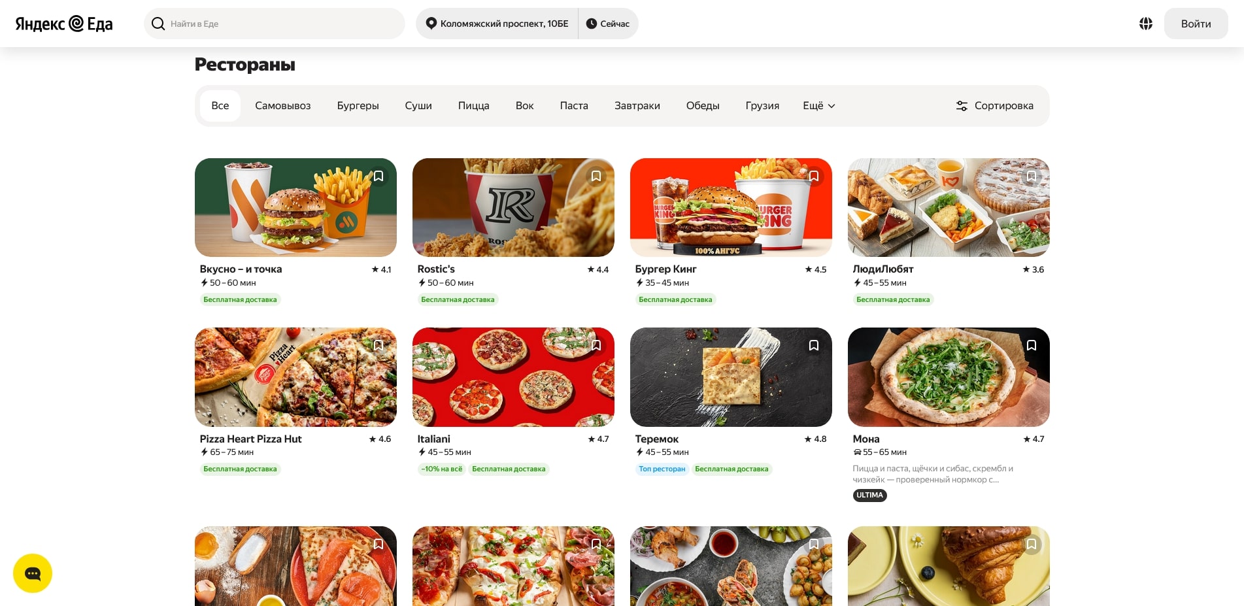This screenshot has width=1244, height=606.
Task: Switch to the Пицца category tab
Action: [473, 106]
